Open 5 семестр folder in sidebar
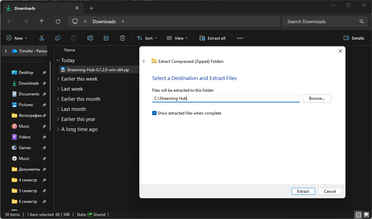Screen dimensions: 372x219 coord(28,191)
